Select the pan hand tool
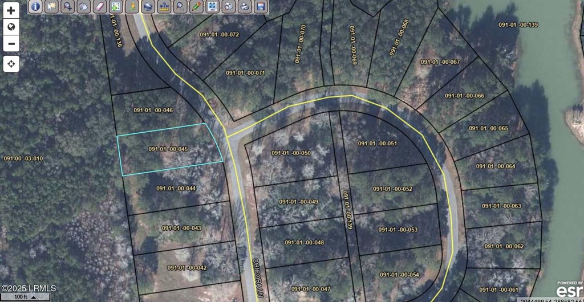The height and width of the screenshot is (302, 584). click(x=83, y=7)
